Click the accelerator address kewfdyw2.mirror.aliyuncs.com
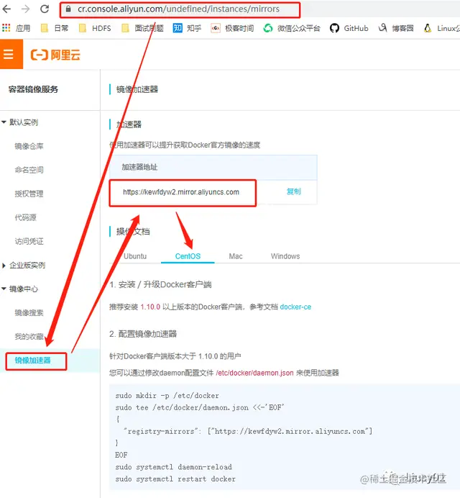460x498 pixels. pyautogui.click(x=181, y=192)
